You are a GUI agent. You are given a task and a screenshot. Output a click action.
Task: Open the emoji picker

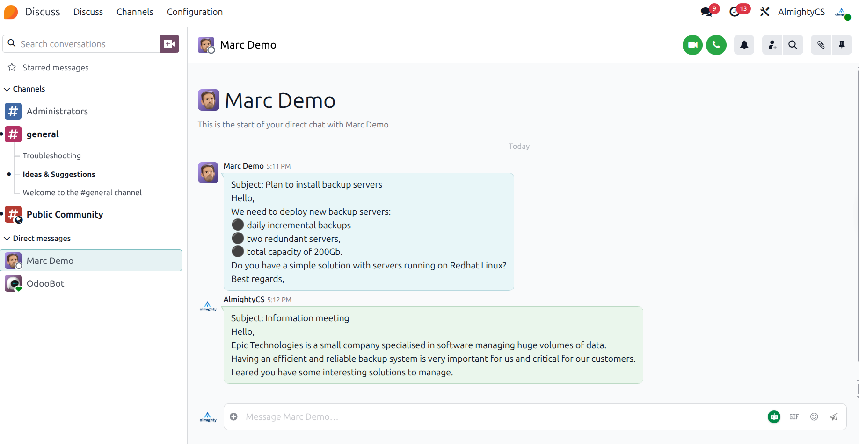pyautogui.click(x=814, y=417)
